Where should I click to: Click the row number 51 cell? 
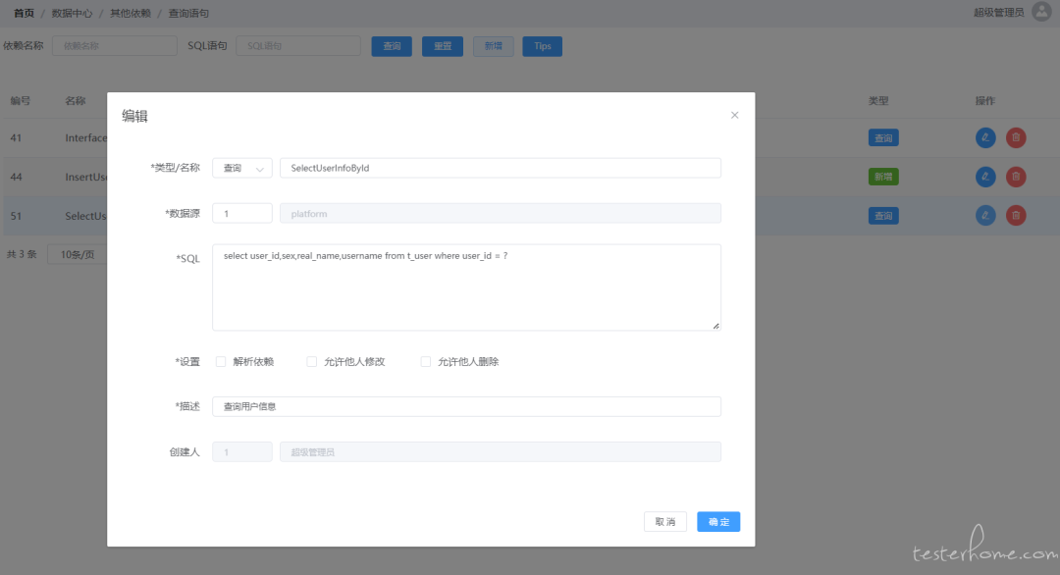tap(17, 216)
